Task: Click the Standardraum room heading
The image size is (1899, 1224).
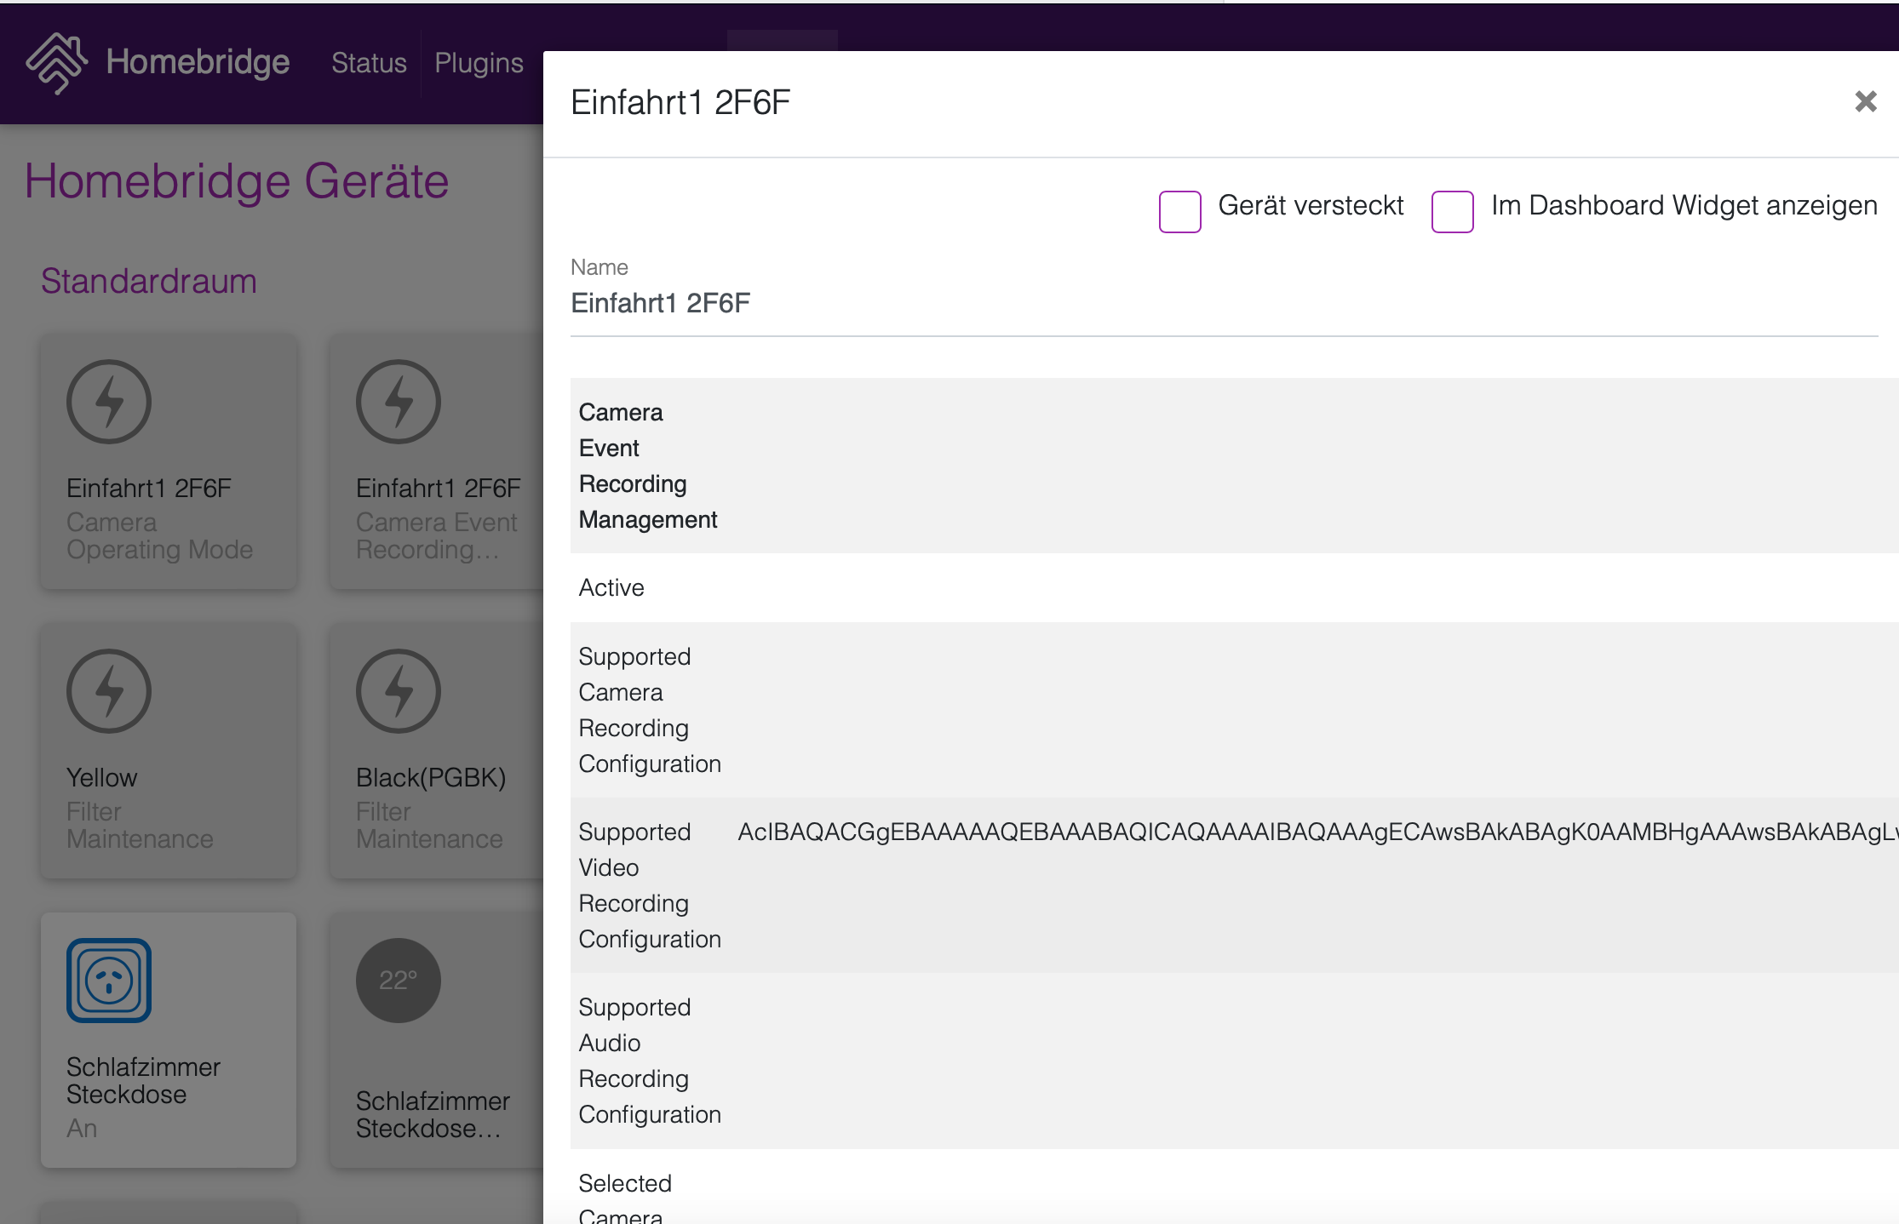Action: pyautogui.click(x=149, y=282)
